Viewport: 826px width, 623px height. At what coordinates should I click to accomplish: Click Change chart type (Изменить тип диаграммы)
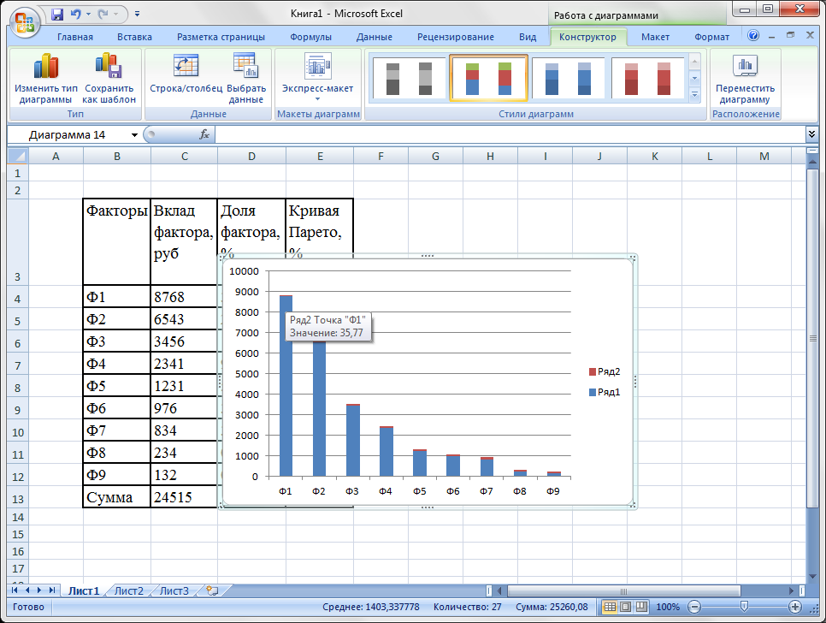tap(45, 79)
